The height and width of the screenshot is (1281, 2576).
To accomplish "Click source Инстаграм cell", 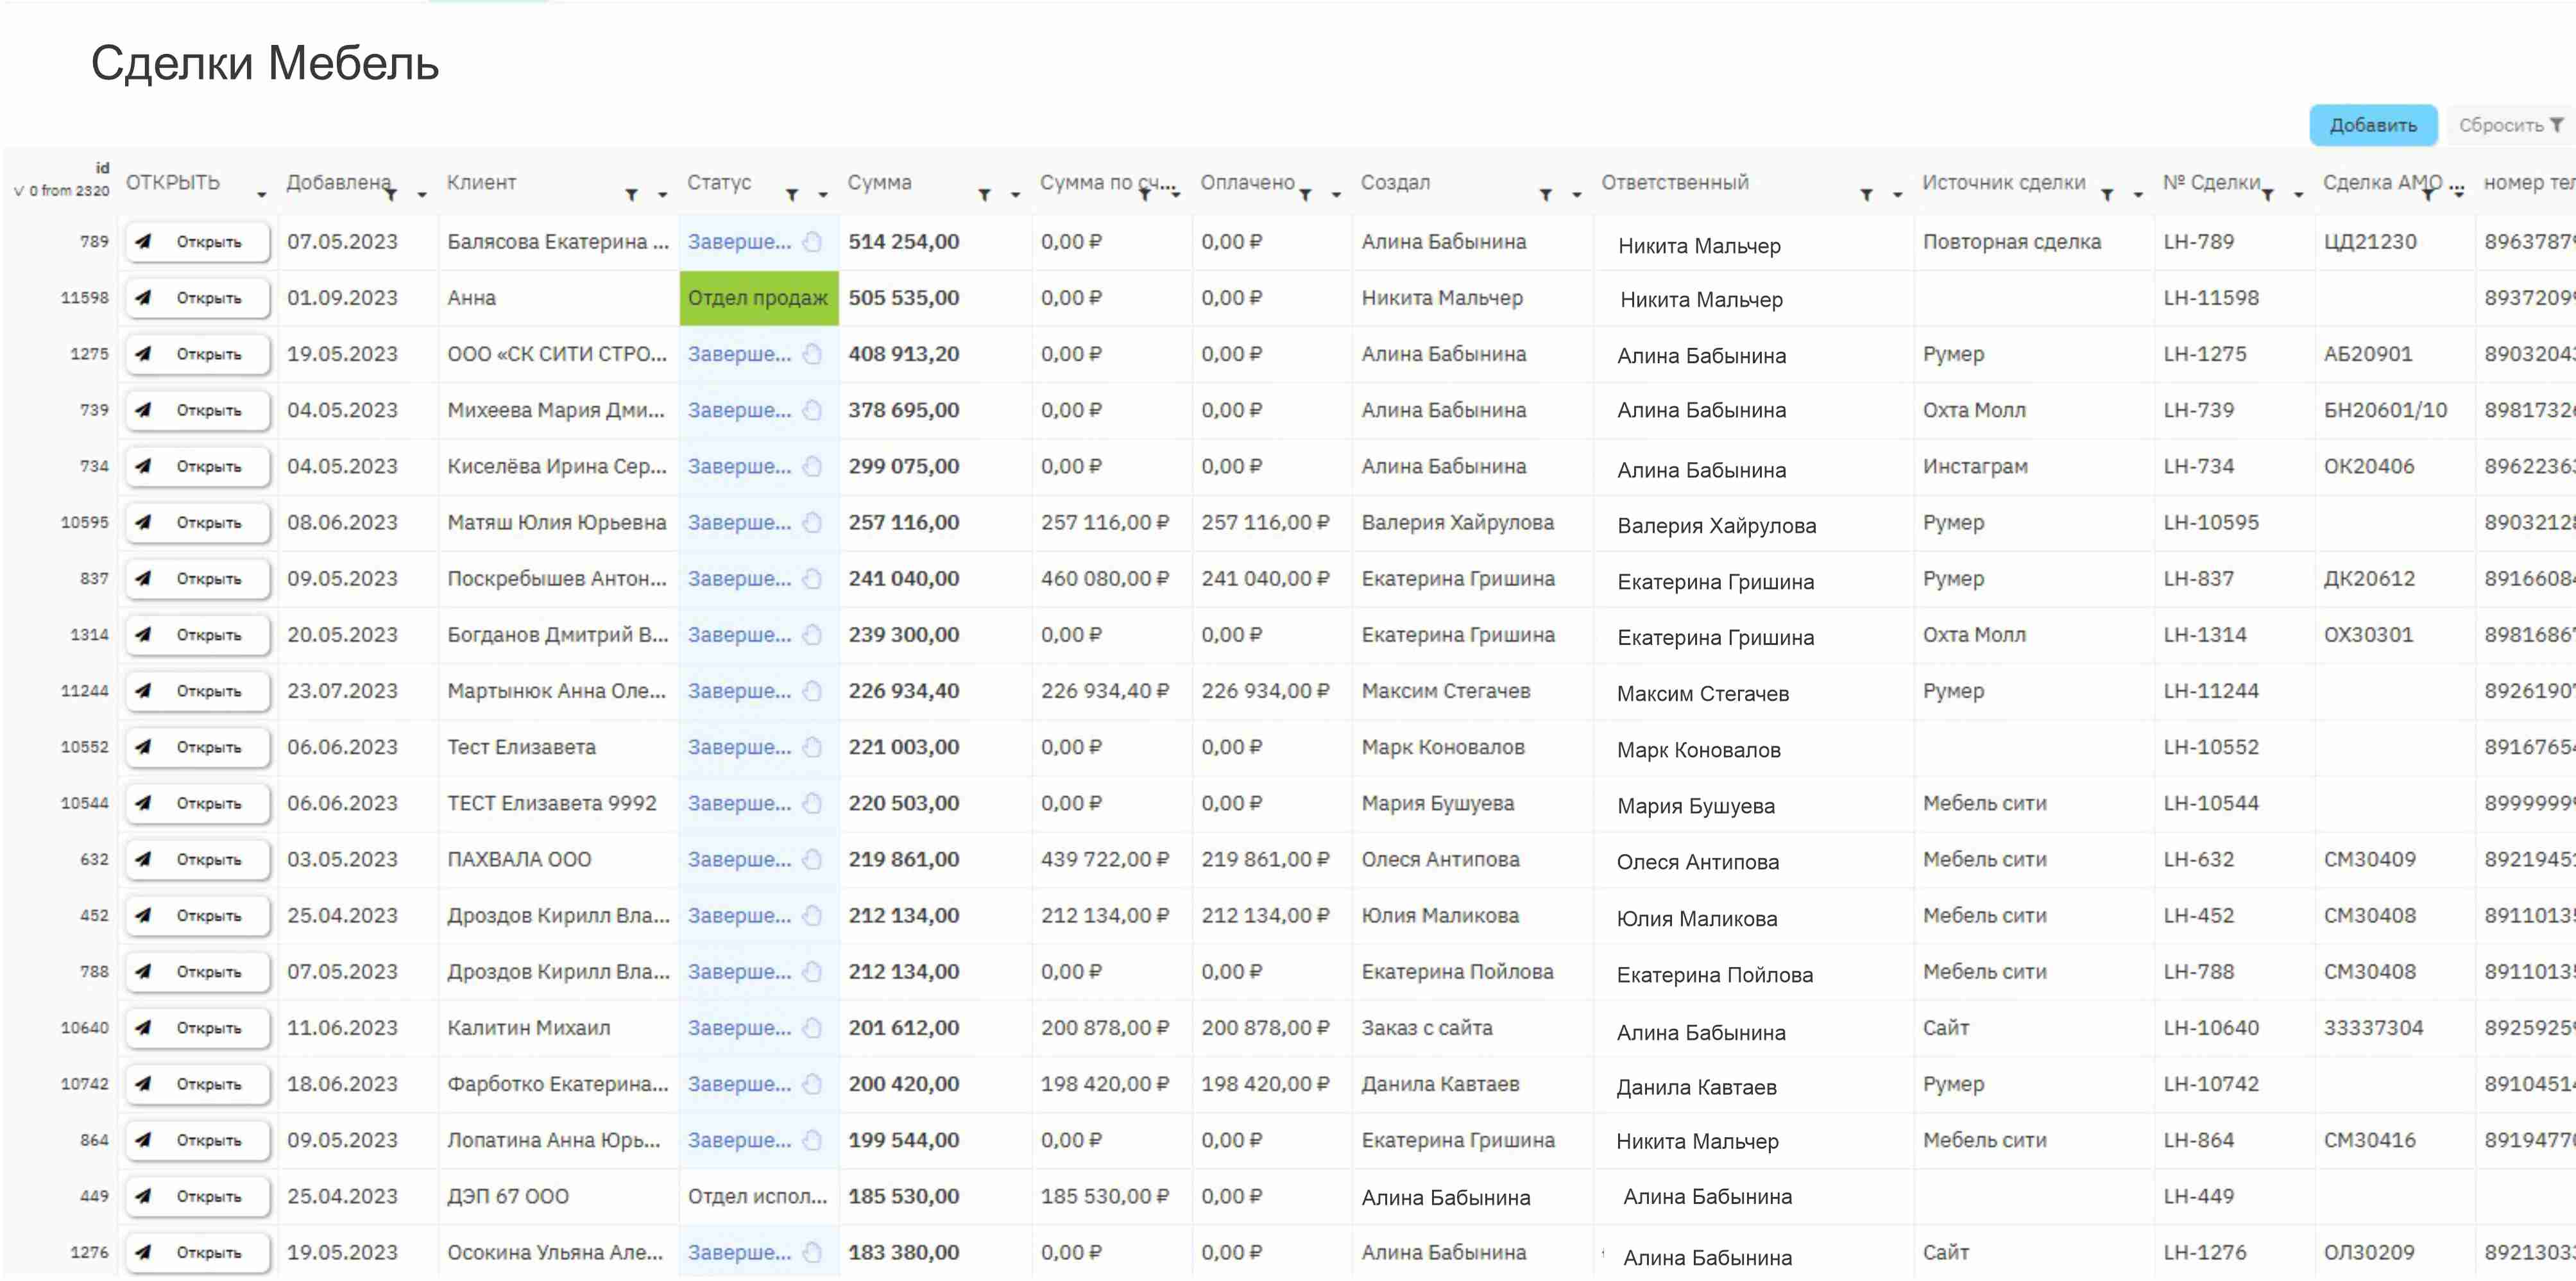I will point(1975,466).
